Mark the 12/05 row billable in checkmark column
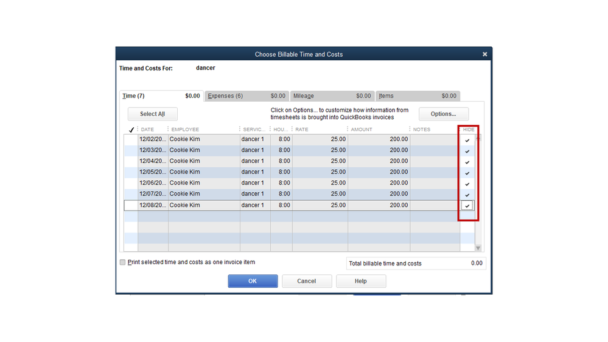Image resolution: width=608 pixels, height=342 pixels. (131, 172)
